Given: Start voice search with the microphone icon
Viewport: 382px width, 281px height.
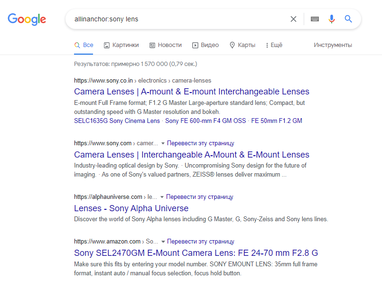Looking at the screenshot, I should (332, 19).
